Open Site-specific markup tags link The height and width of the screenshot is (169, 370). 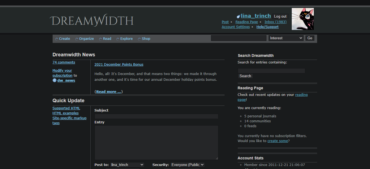(x=69, y=120)
